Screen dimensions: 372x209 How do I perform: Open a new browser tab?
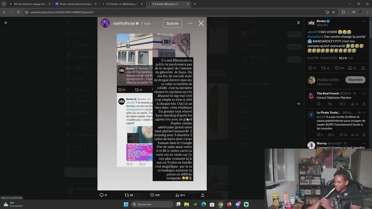(x=195, y=4)
